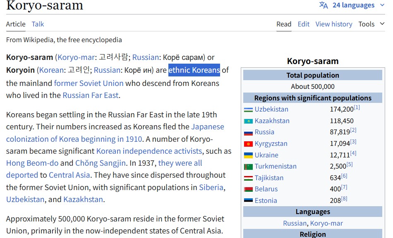Screen dimensions: 393x238
Task: Open Japanese colonization of Korea link
Action: click(x=115, y=133)
